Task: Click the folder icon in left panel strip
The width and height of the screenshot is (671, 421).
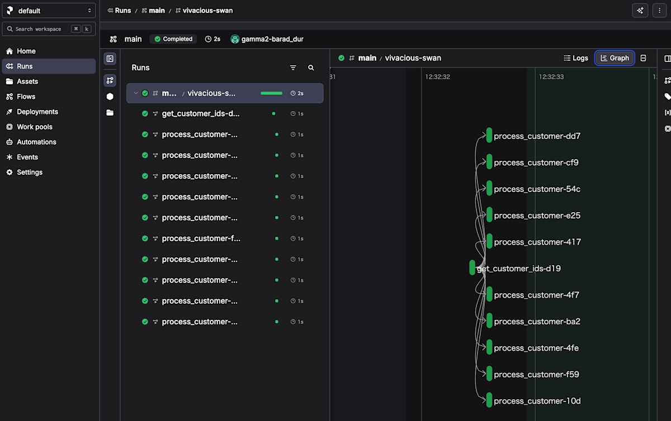Action: [x=110, y=112]
